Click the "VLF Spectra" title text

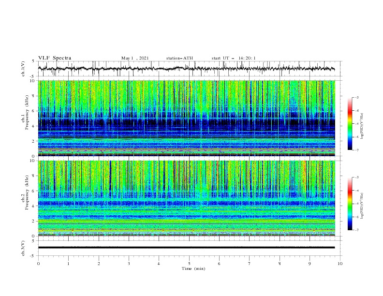coord(55,58)
